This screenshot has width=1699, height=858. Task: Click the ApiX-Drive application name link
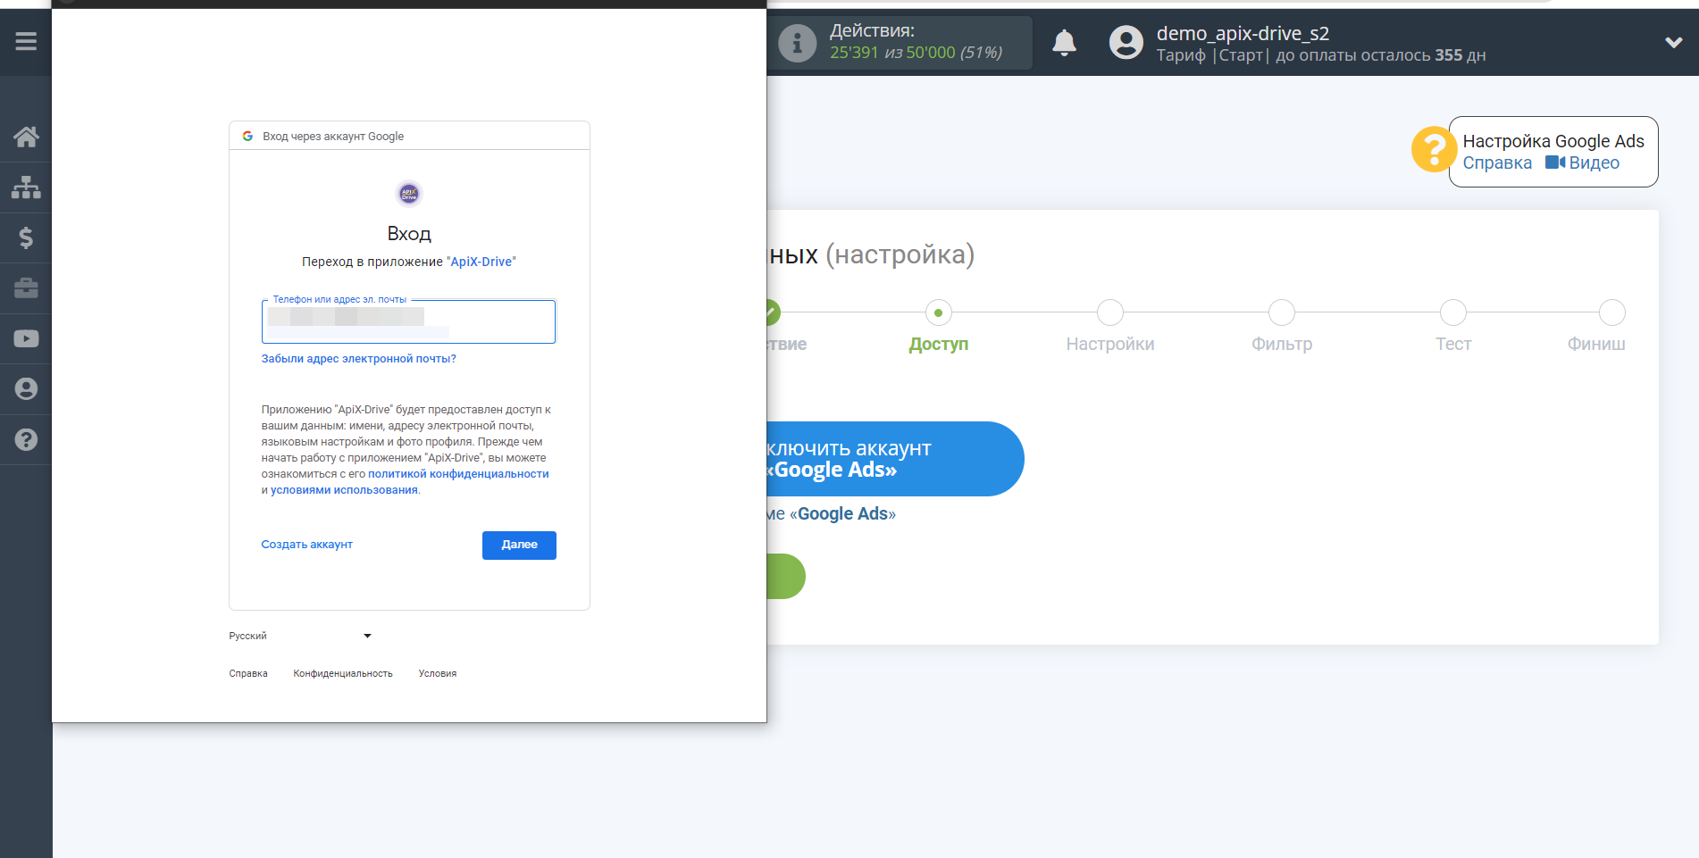coord(481,262)
